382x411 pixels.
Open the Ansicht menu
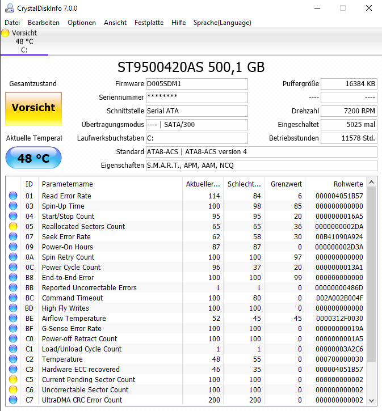[x=115, y=23]
